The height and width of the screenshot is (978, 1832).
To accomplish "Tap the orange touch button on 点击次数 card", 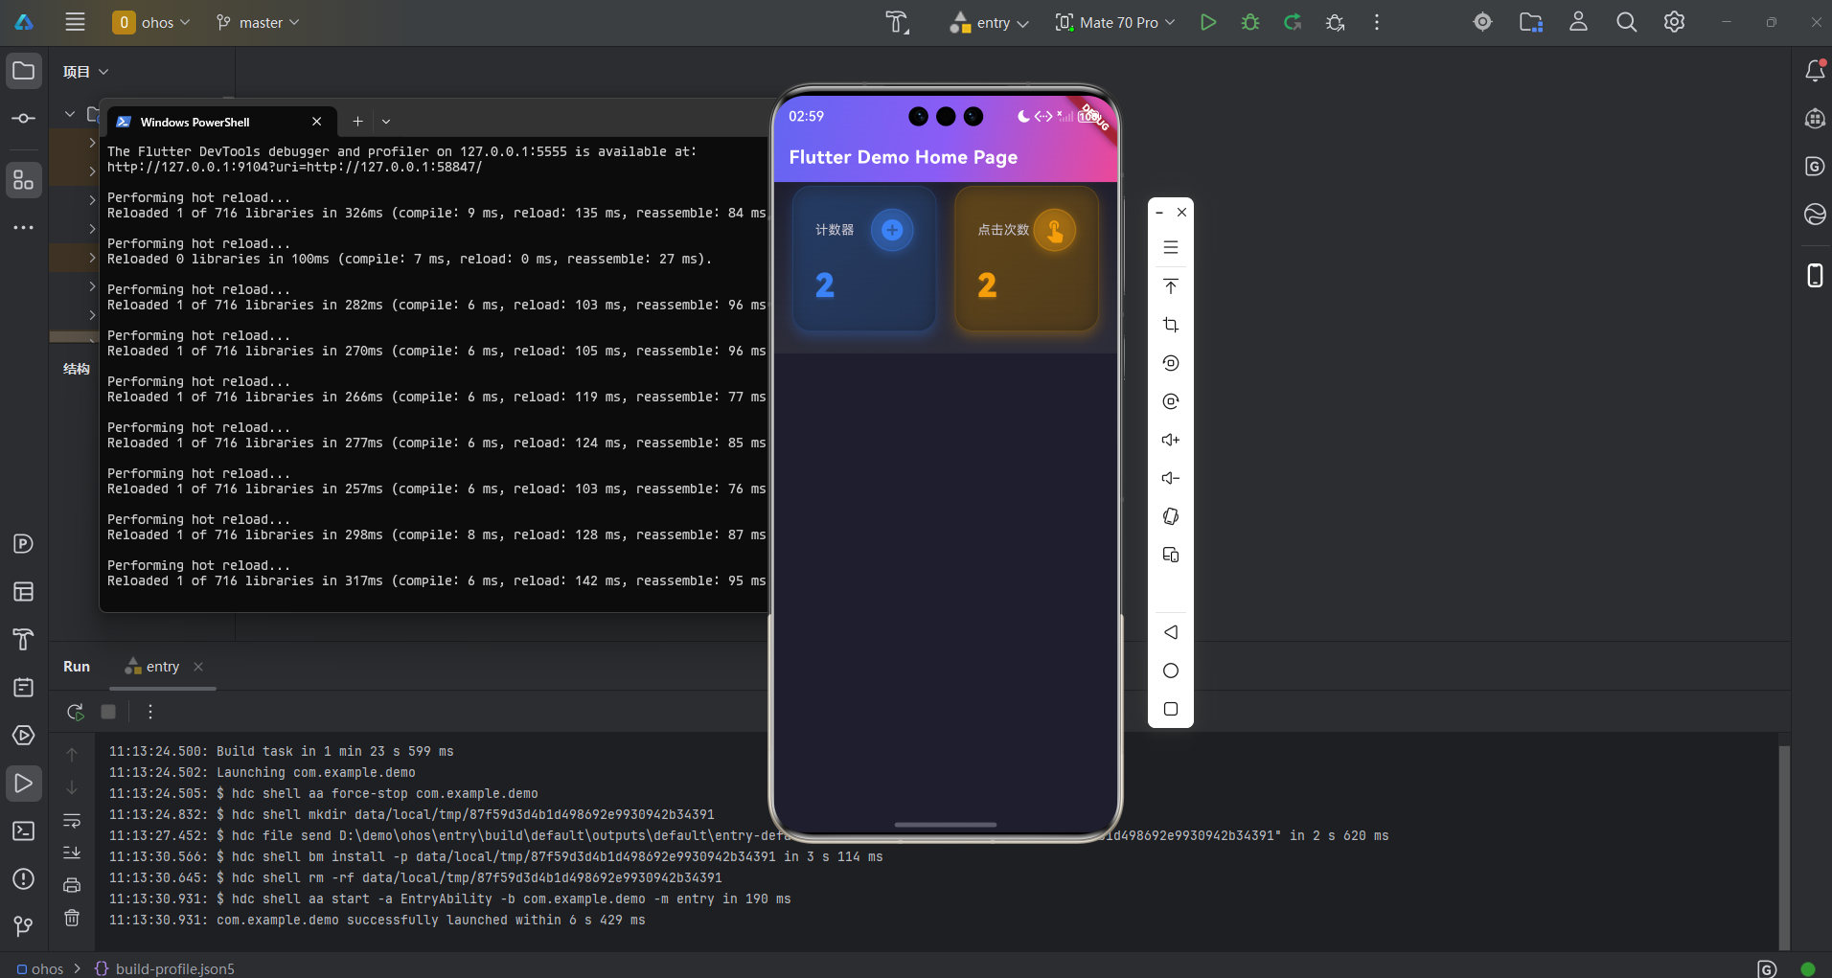I will pos(1054,230).
